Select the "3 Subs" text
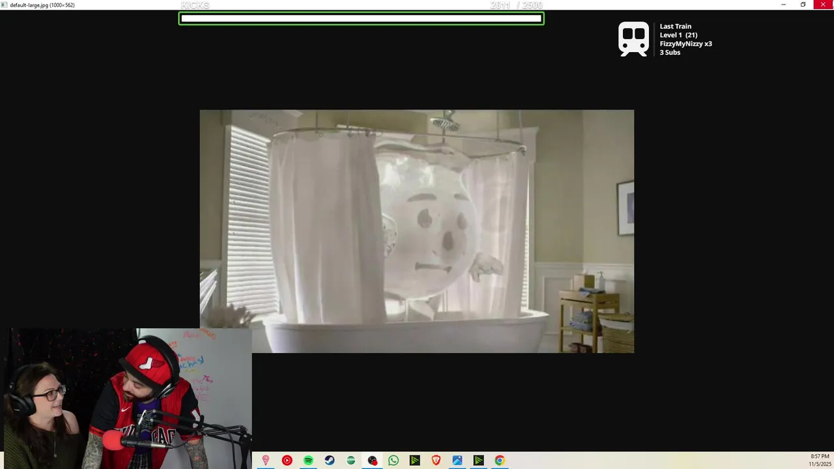Screen dimensions: 834x469 click(x=670, y=52)
